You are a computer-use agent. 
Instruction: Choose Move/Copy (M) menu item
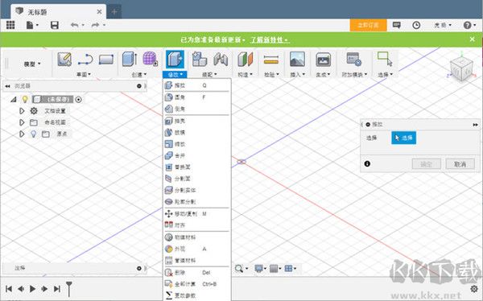coord(197,213)
